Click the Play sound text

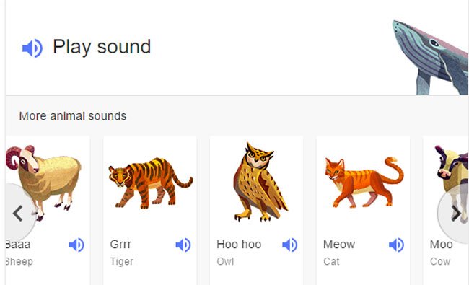[102, 47]
